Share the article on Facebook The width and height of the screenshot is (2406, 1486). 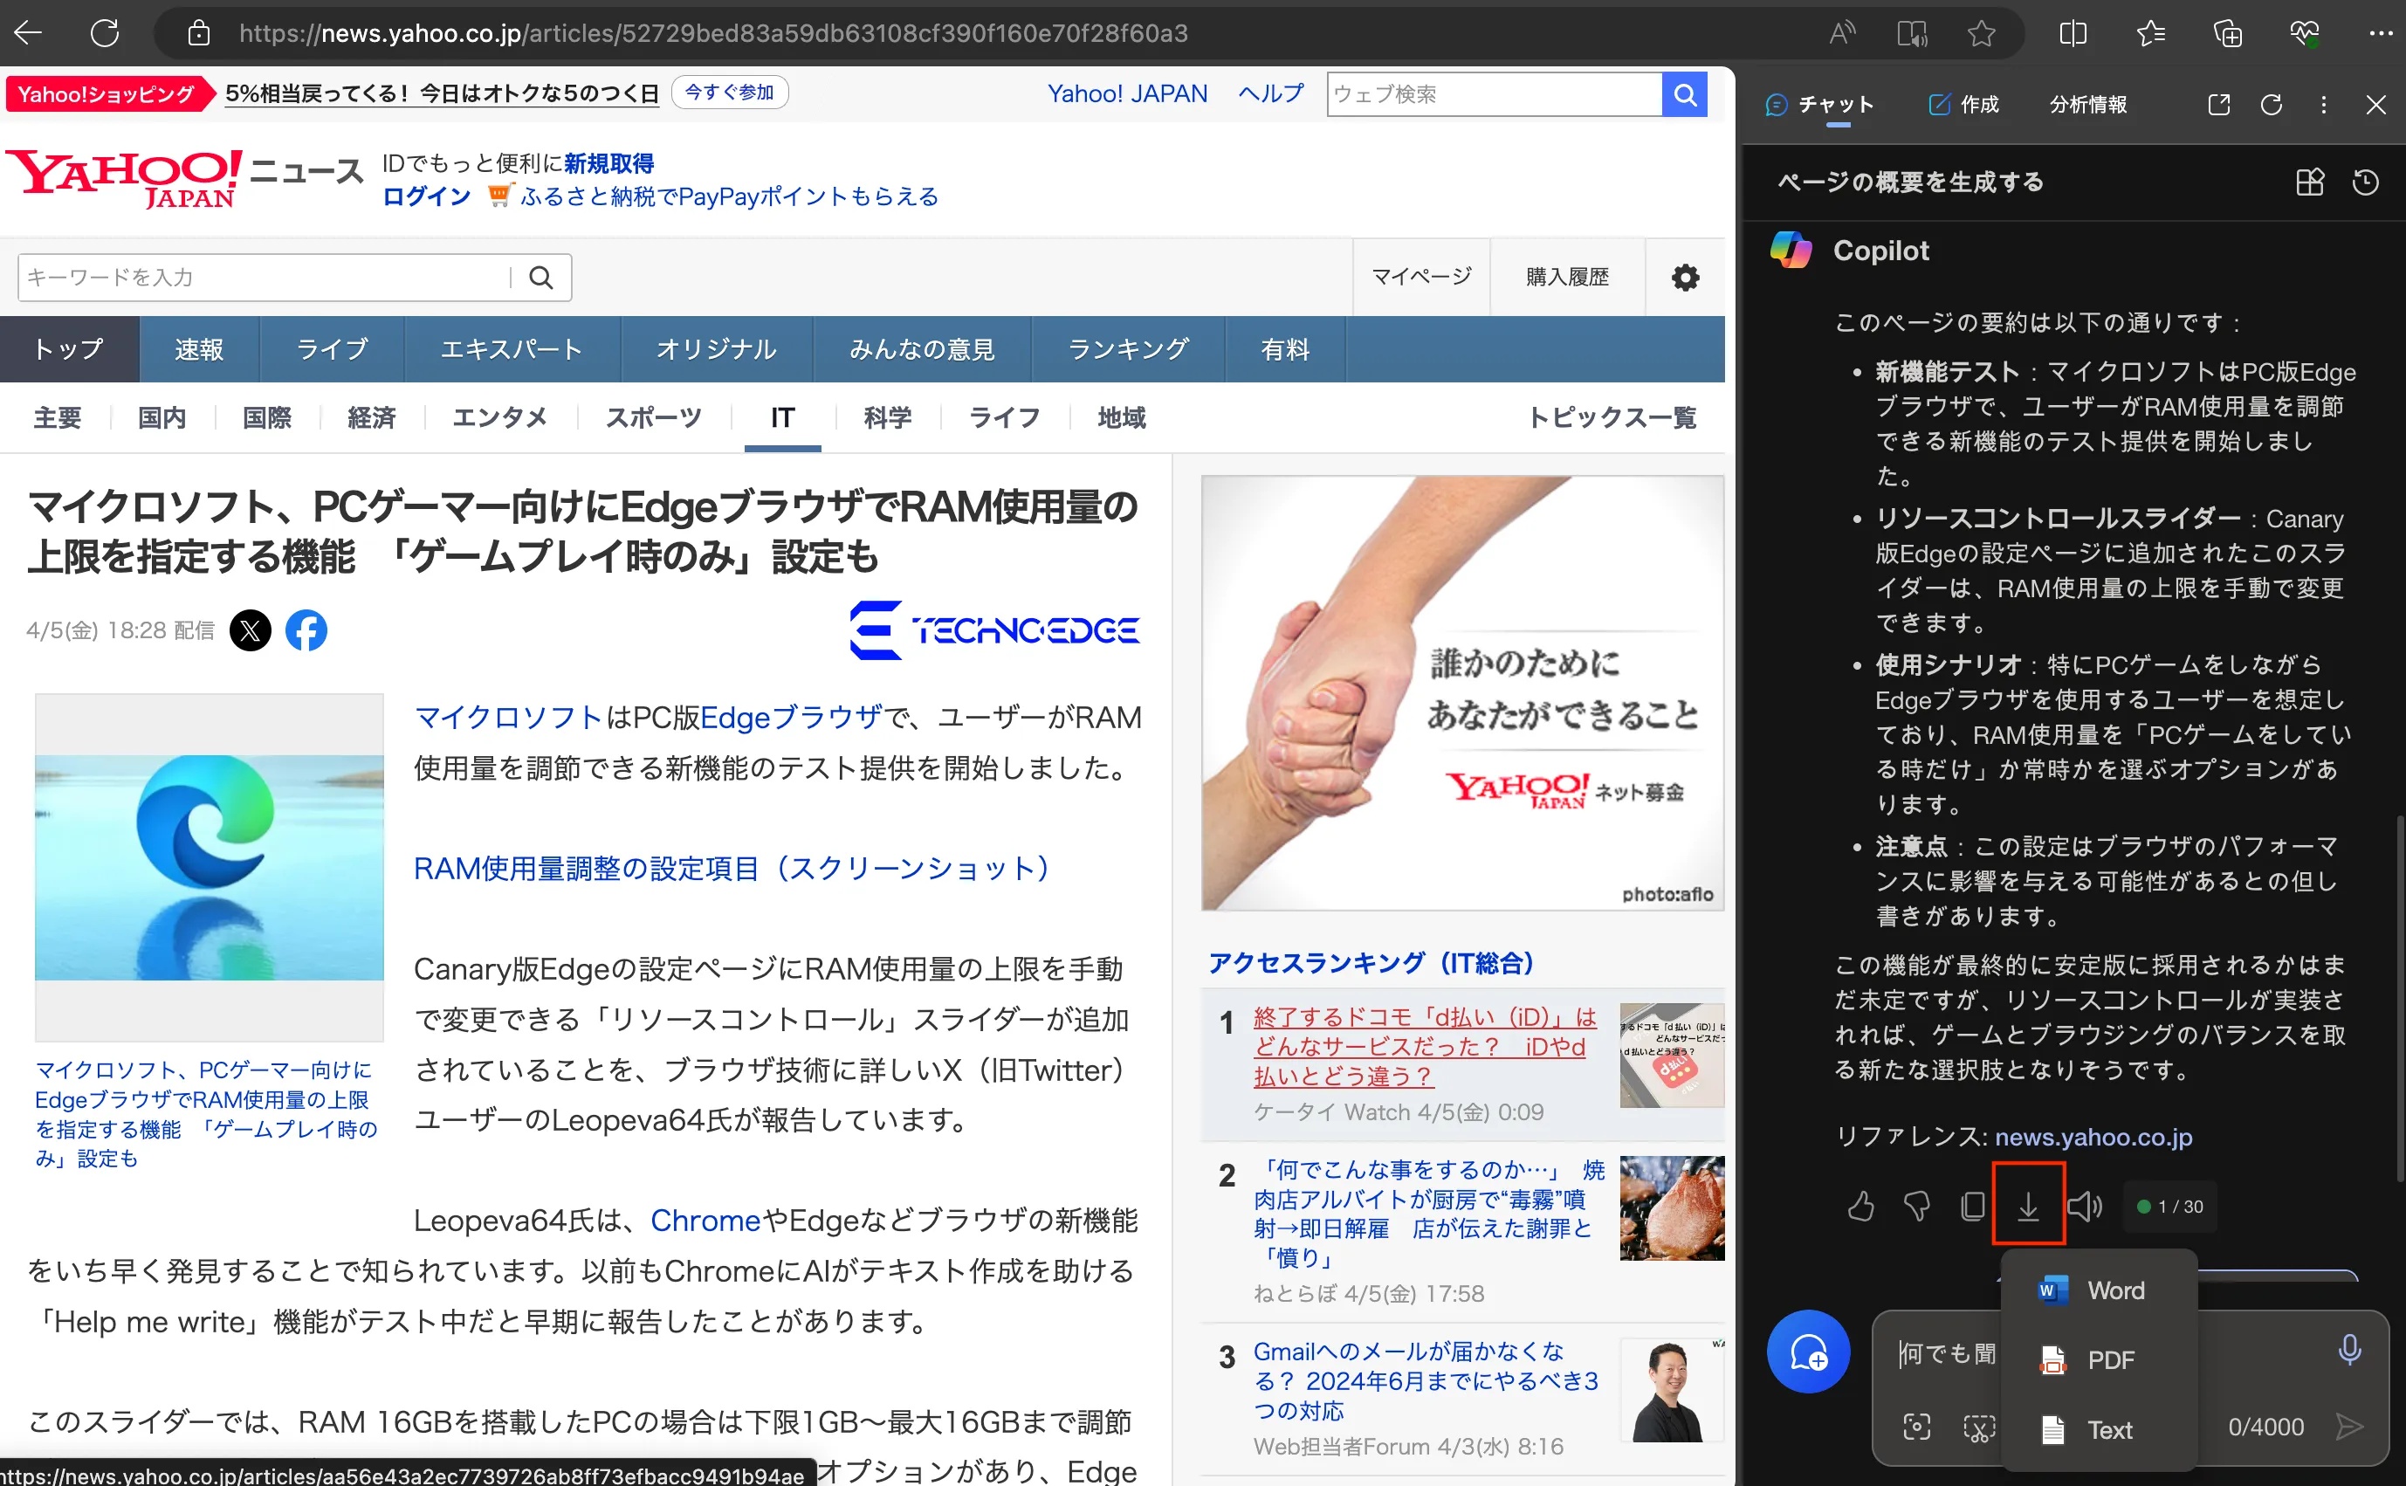[306, 630]
